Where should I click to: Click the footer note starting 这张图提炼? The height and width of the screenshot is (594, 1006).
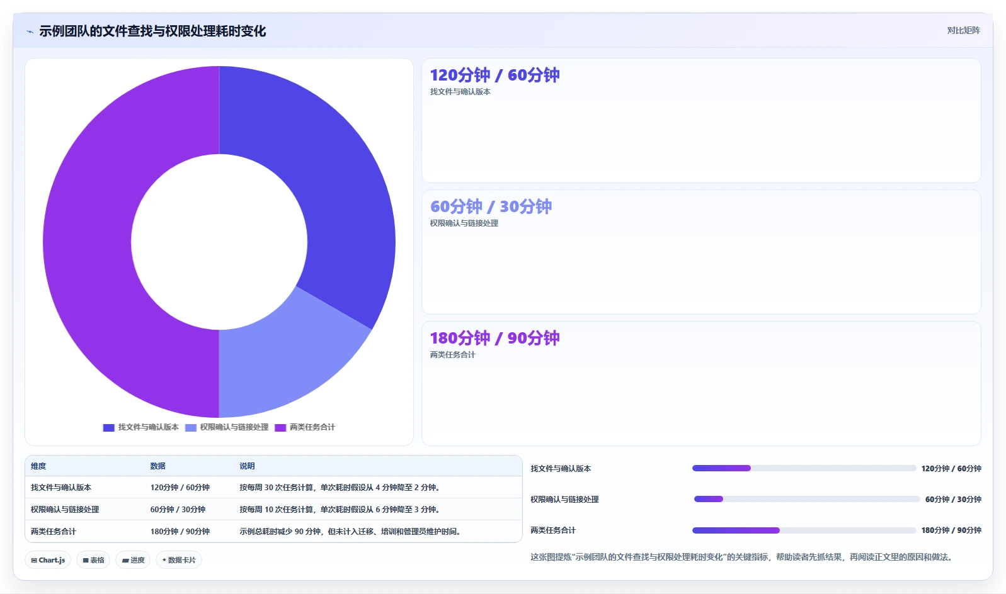point(743,557)
